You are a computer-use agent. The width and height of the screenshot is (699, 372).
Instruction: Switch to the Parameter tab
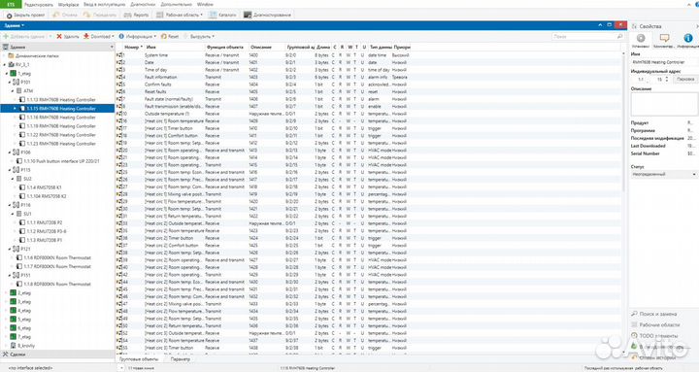coord(181,359)
